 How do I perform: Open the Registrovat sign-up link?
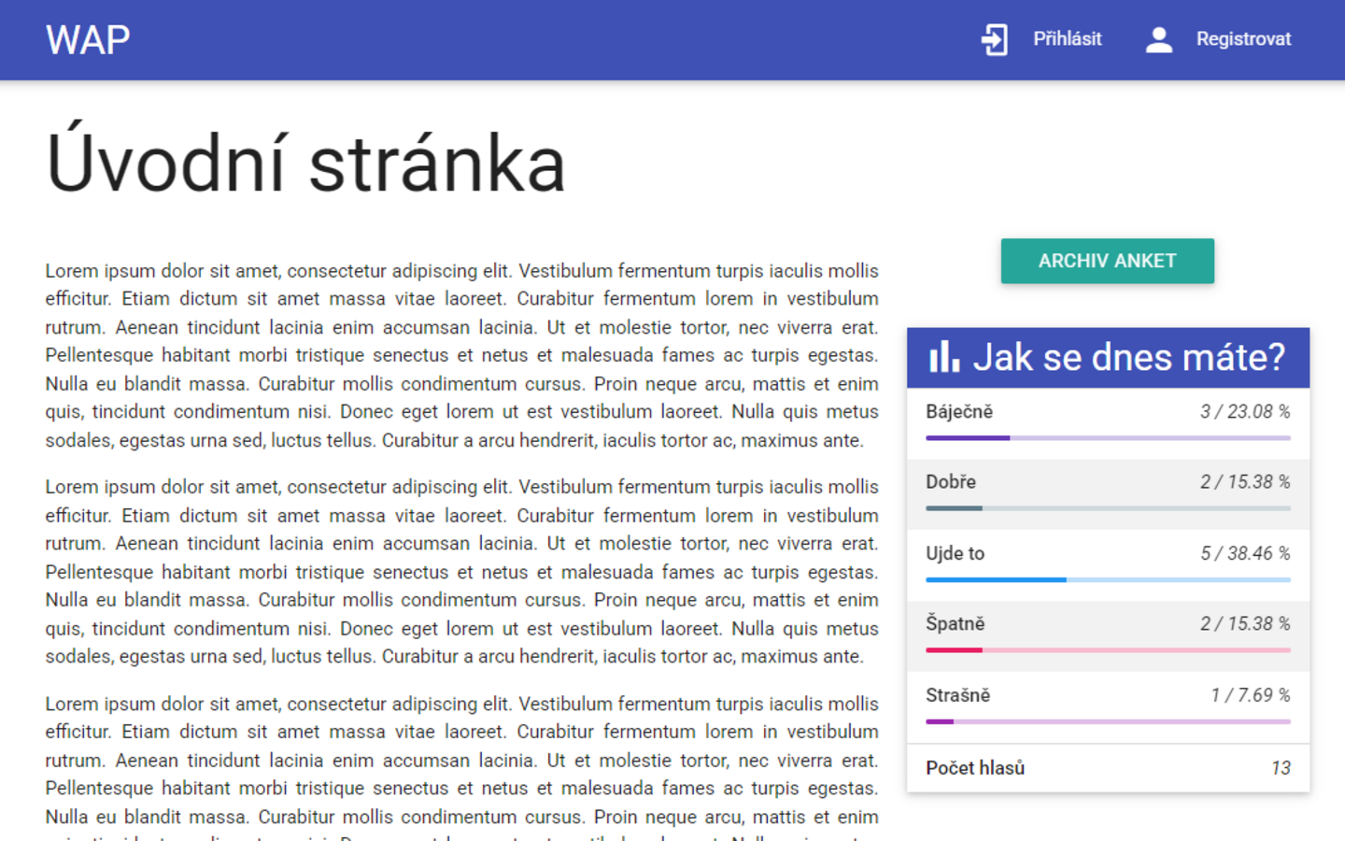[x=1243, y=39]
